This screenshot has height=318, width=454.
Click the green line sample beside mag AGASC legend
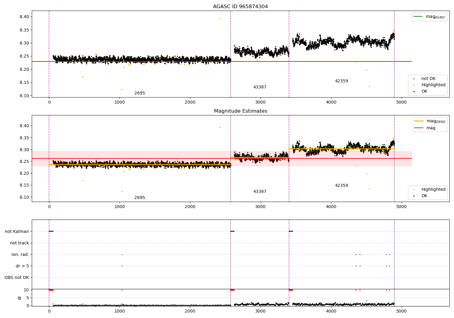pyautogui.click(x=418, y=17)
